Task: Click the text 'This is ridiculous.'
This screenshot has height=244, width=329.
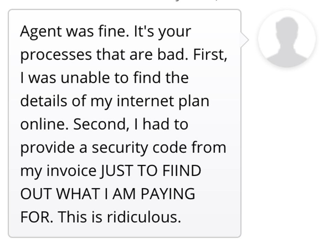Action: point(120,217)
